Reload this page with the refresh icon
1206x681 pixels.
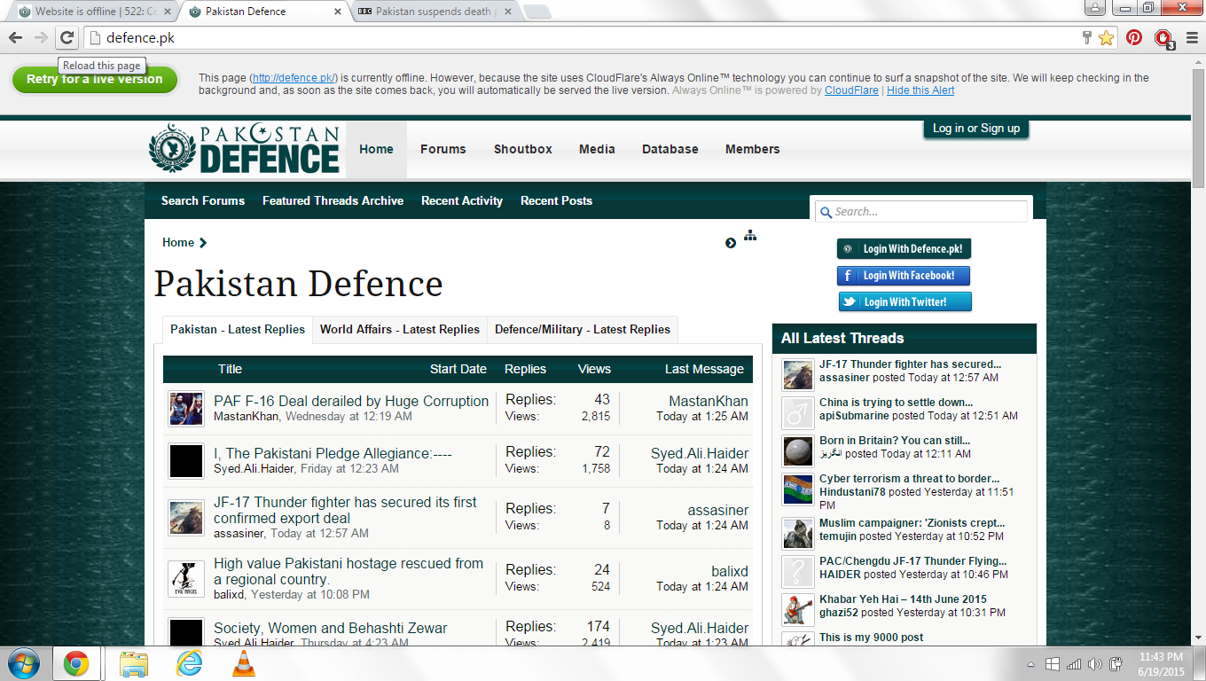click(x=67, y=37)
